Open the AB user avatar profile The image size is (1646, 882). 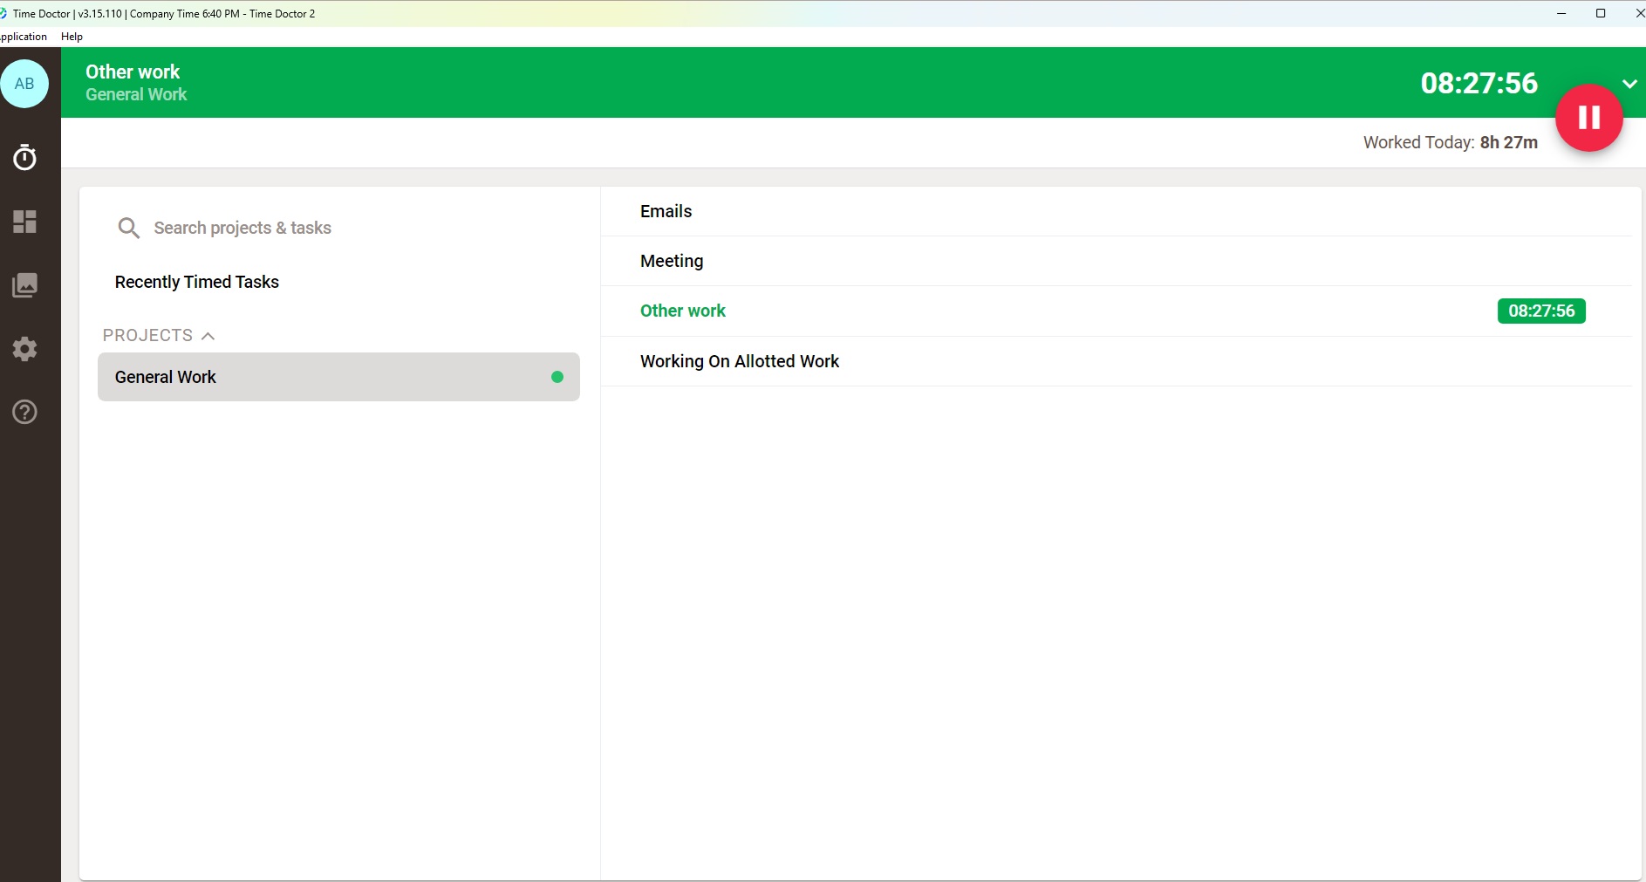(x=24, y=84)
